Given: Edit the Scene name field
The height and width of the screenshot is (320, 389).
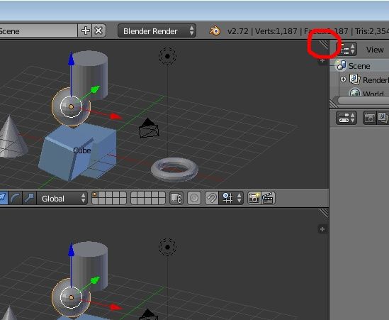Looking at the screenshot, I should point(38,31).
